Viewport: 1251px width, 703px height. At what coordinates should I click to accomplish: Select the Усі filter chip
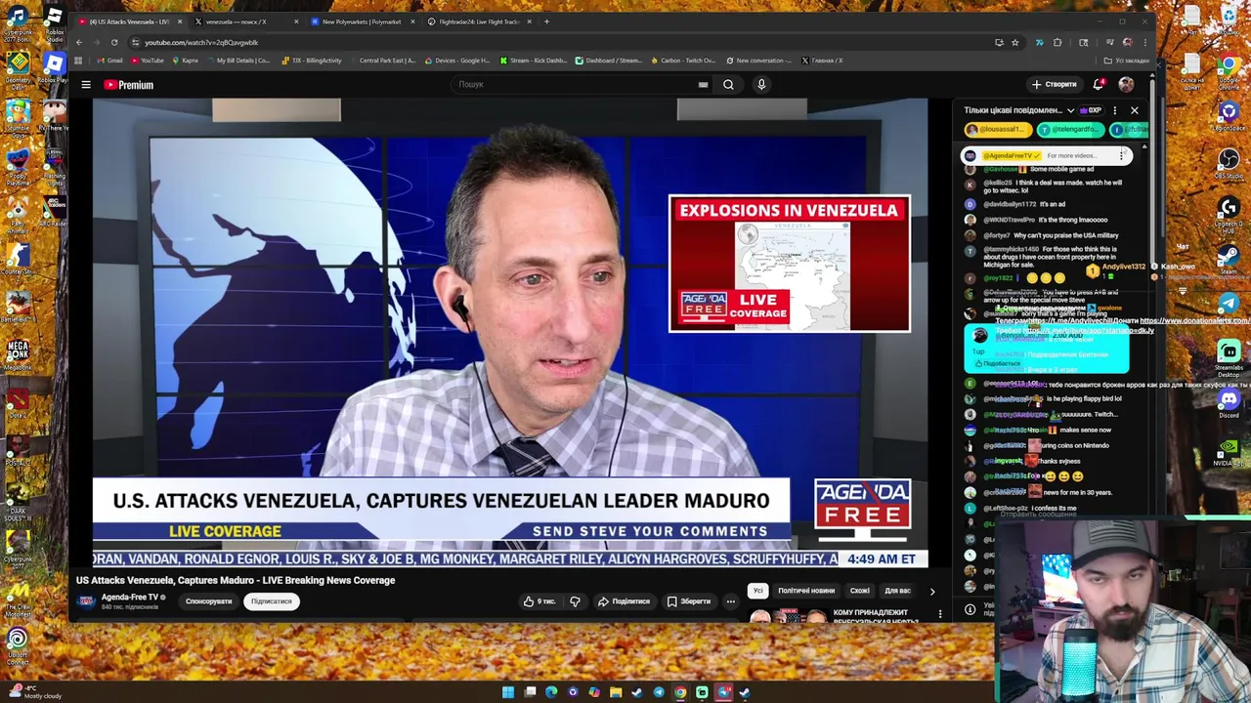click(x=757, y=591)
